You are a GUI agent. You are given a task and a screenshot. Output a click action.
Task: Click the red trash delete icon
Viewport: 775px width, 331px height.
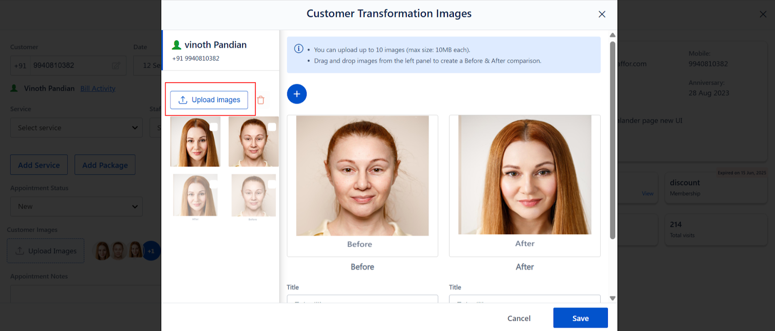tap(261, 100)
